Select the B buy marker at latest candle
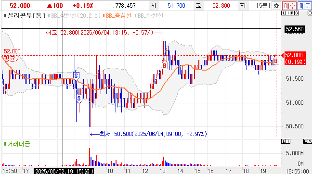312x174 pixels. [x=276, y=61]
